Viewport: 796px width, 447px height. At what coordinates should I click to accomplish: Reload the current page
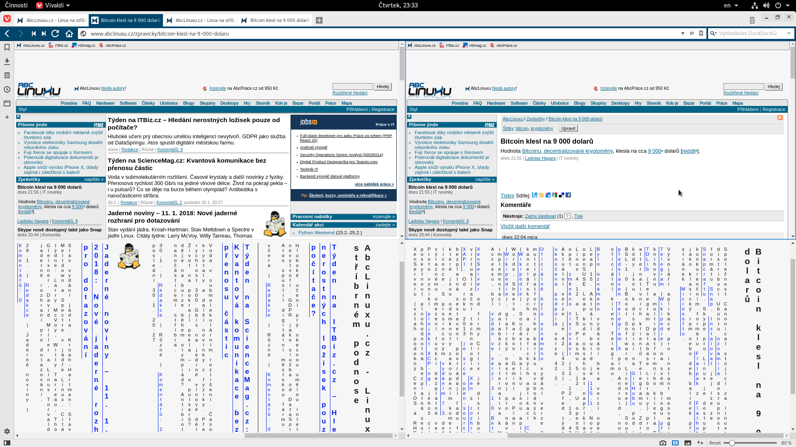coord(55,34)
